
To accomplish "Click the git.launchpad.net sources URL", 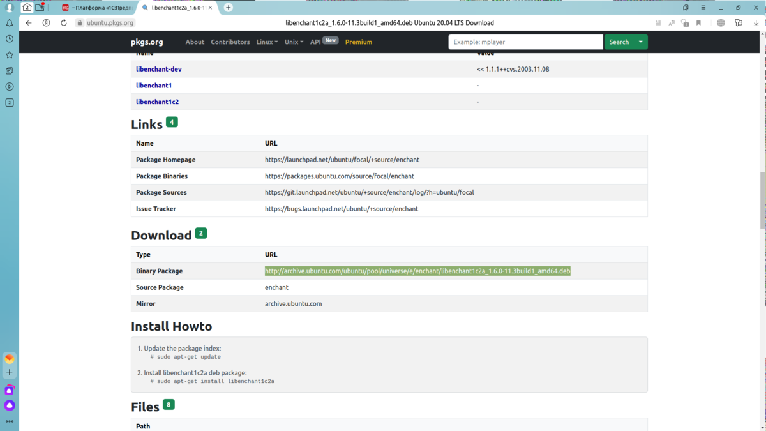I will (x=370, y=192).
